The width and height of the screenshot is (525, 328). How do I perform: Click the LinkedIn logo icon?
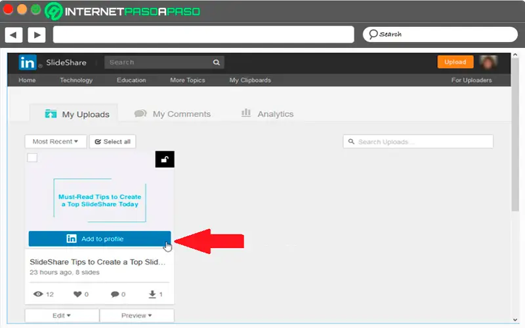coord(28,62)
